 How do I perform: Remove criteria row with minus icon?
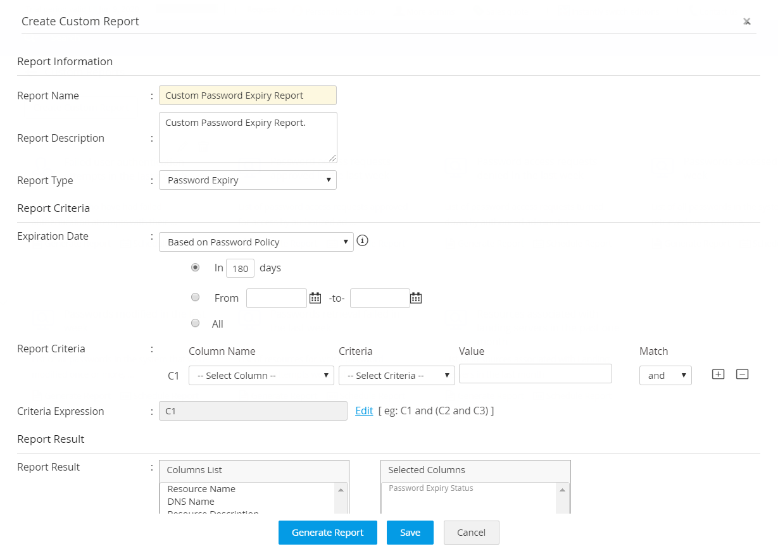pos(743,374)
